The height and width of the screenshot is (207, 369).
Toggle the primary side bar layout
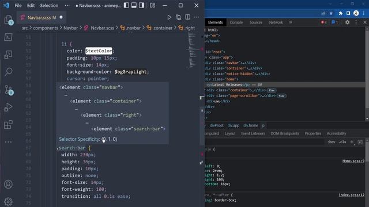pos(126,5)
